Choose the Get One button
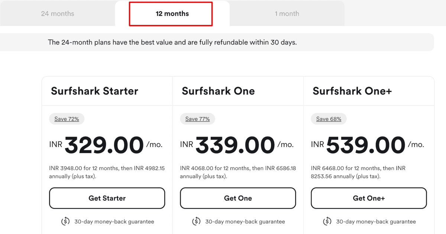This screenshot has height=234, width=446. coord(238,198)
